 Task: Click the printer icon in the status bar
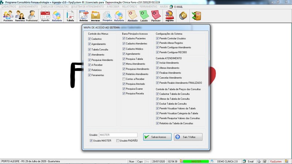click(x=259, y=161)
